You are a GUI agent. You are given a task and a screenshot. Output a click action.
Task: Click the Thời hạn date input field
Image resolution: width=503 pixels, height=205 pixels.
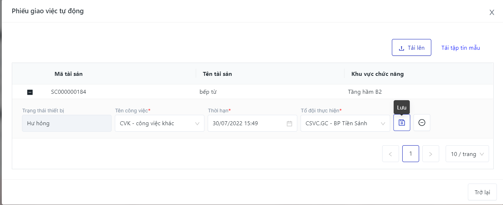tap(247, 123)
